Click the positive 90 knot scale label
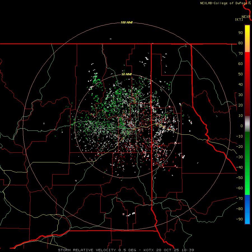The width and height of the screenshot is (252, 252). [241, 33]
